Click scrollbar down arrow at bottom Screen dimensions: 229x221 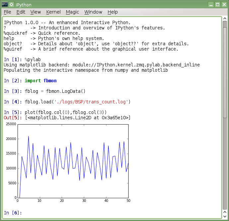pos(225,216)
